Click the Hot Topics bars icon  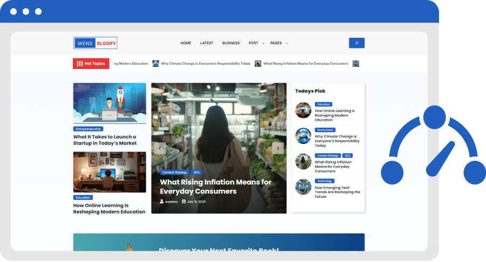point(80,64)
